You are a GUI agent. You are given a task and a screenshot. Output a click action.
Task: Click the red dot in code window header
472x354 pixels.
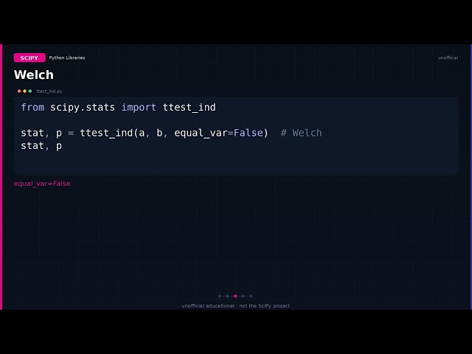pyautogui.click(x=19, y=91)
